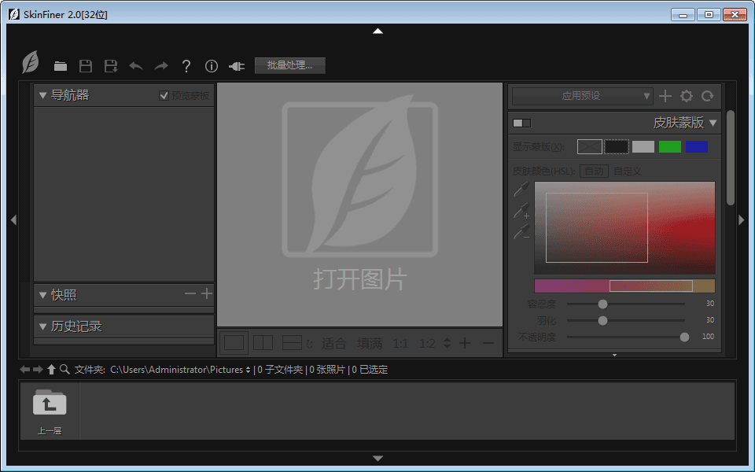The image size is (755, 472).
Task: Click 打开图片 in the center canvas
Action: point(359,279)
